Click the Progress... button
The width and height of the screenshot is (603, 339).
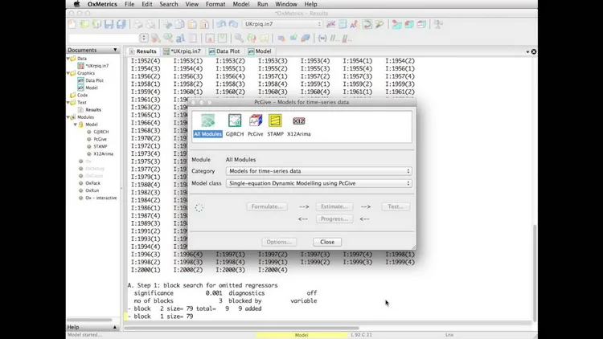[334, 219]
